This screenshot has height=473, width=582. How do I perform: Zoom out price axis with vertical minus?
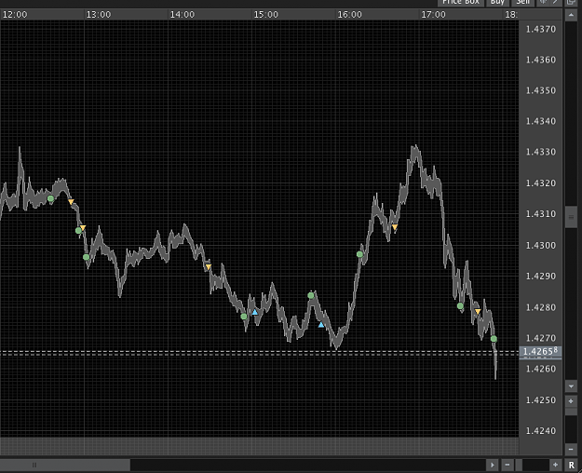571,449
